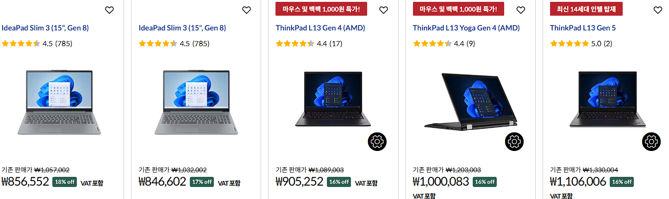
Task: Add ThinkPad L13 Gen 4 (AMD) to wishlist
Action: 383,10
